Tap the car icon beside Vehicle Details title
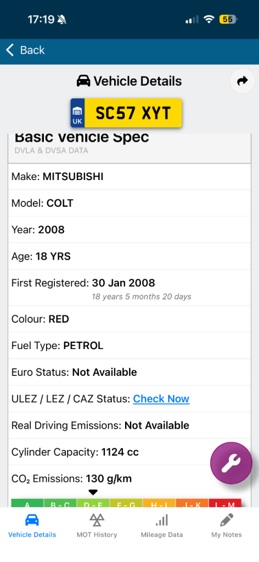This screenshot has width=259, height=562. click(83, 81)
